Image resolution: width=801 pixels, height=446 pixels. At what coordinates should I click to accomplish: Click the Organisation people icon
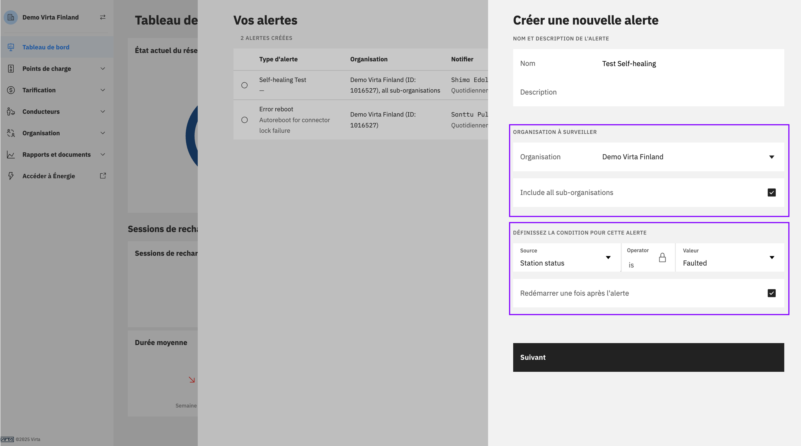tap(11, 133)
